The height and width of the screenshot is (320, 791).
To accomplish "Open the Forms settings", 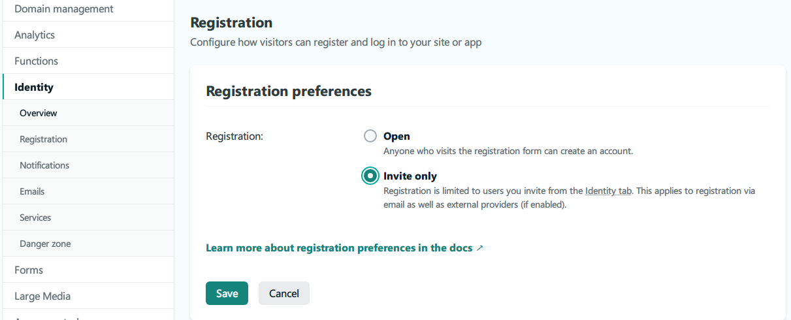I will point(29,270).
